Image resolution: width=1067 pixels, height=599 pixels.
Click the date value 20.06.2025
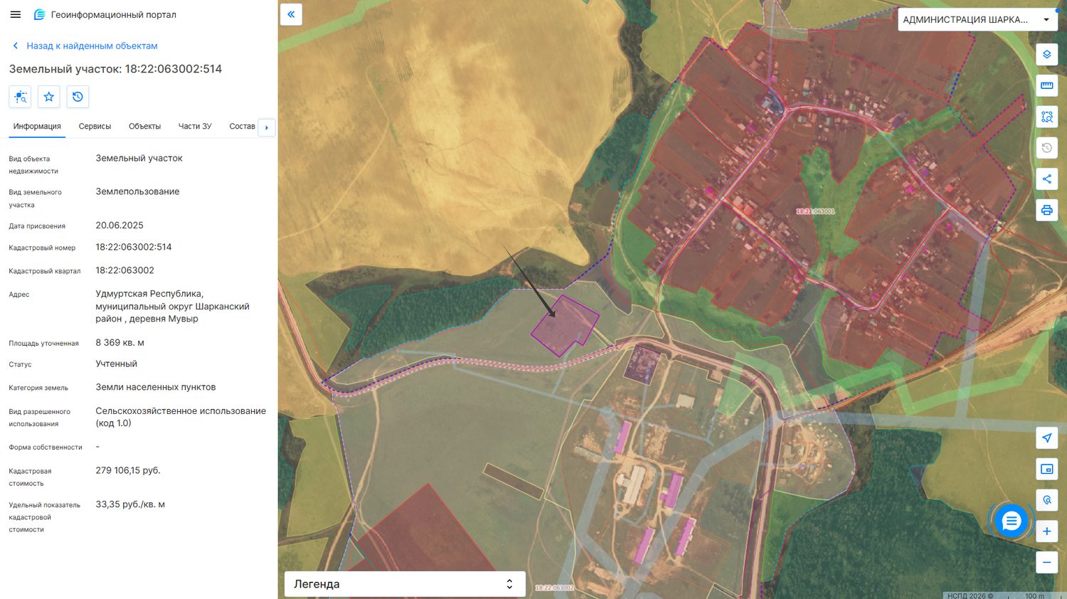click(x=120, y=226)
